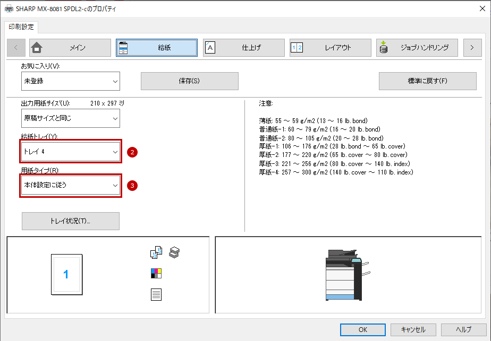
Task: Open the メイン tab
Action: pyautogui.click(x=70, y=48)
